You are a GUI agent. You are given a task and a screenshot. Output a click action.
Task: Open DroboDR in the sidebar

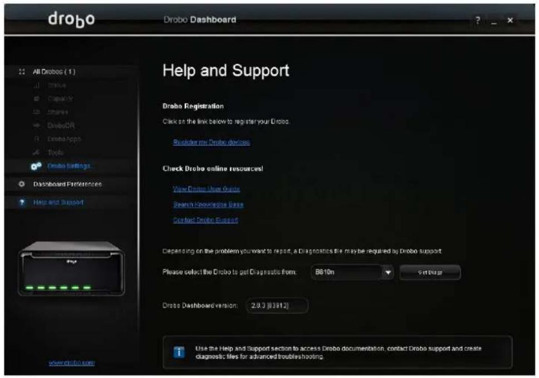61,125
